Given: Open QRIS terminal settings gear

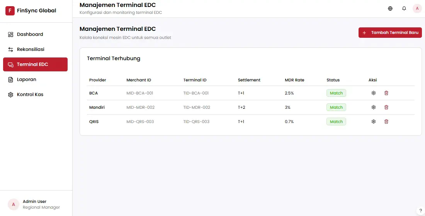Looking at the screenshot, I should click(374, 121).
